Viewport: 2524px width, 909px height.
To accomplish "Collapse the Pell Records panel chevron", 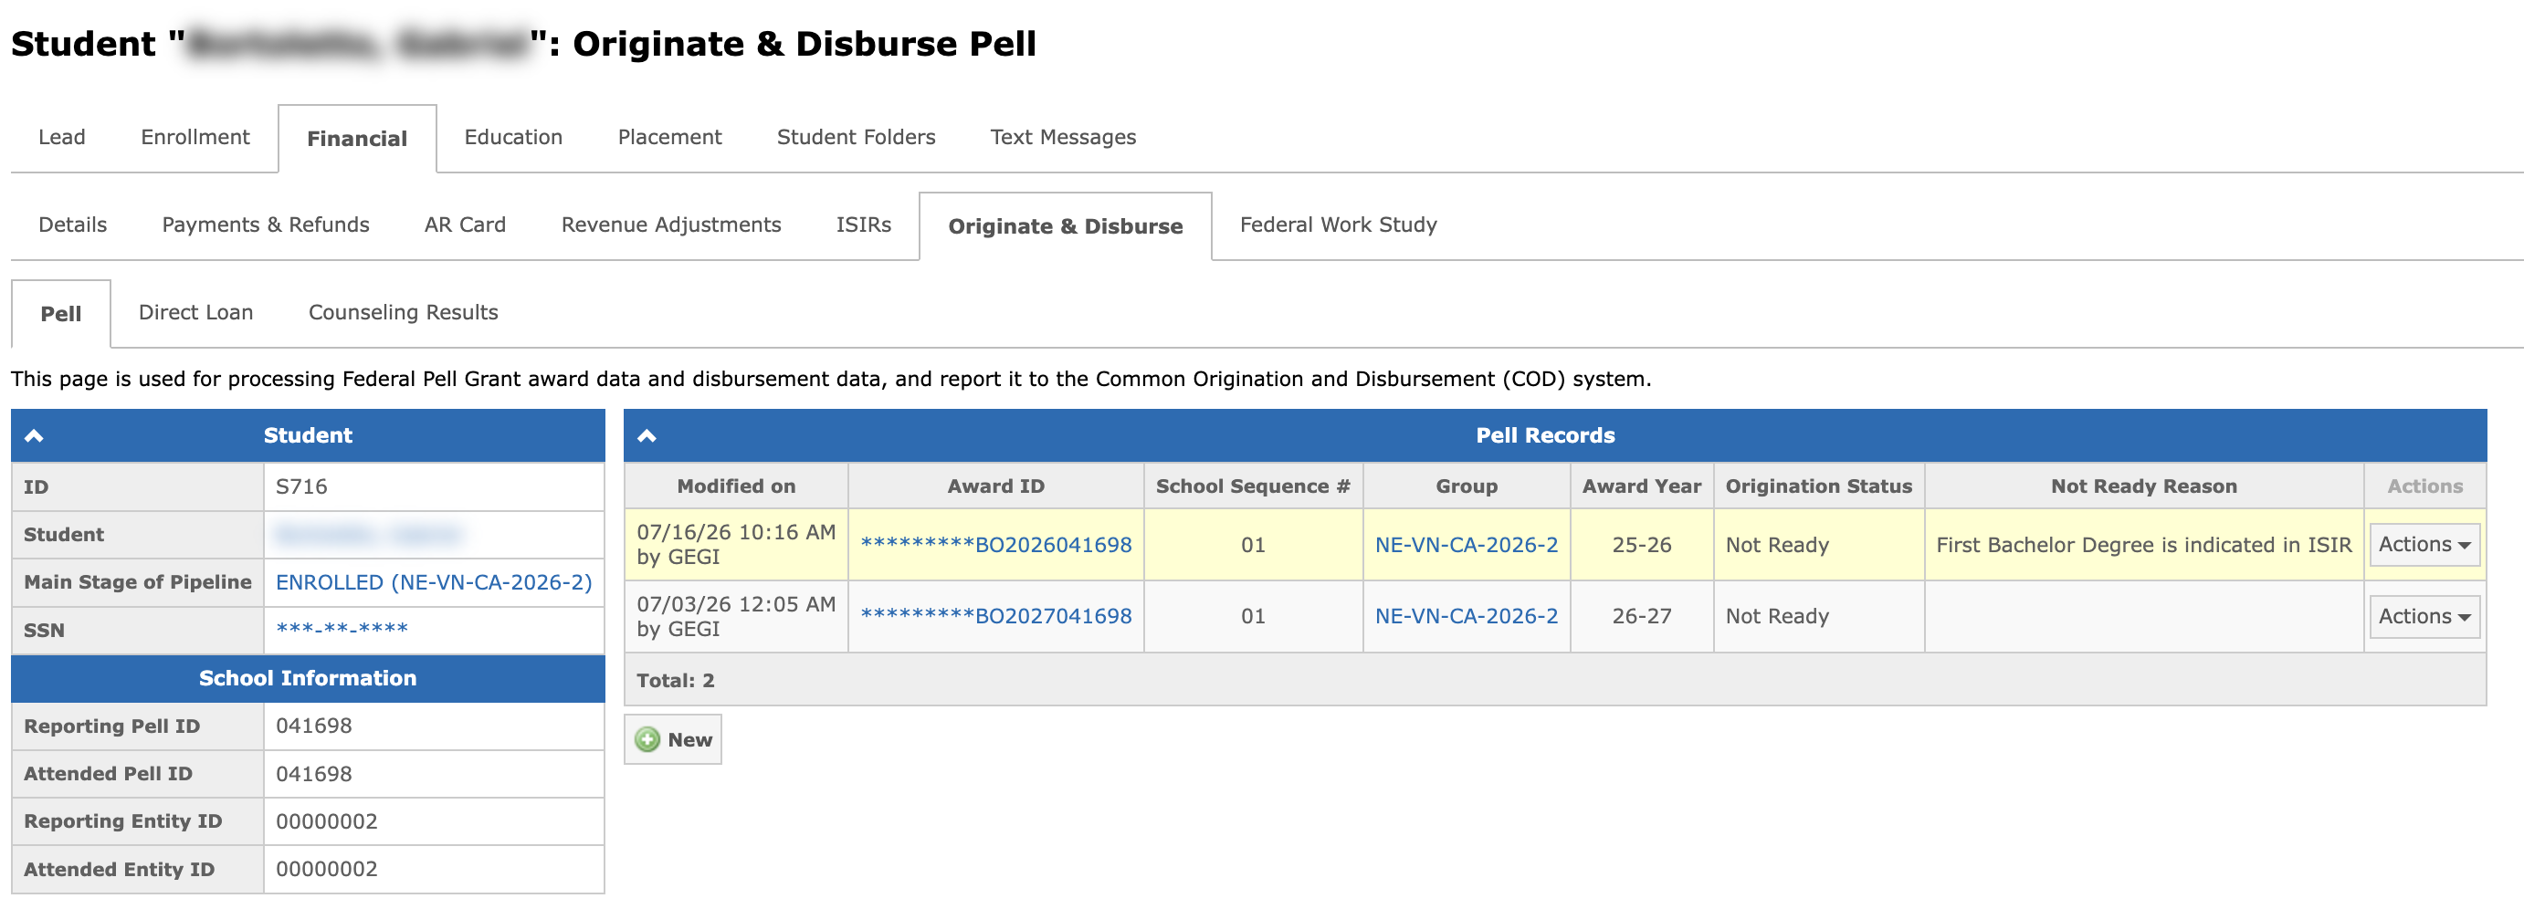I will (x=647, y=436).
